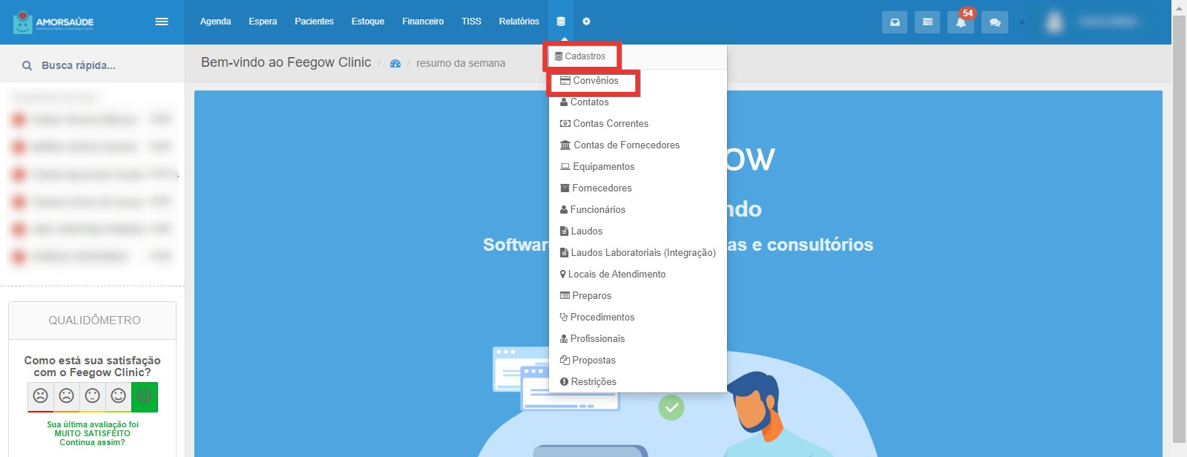The image size is (1187, 457).
Task: Open the Pacientes menu
Action: [x=314, y=22]
